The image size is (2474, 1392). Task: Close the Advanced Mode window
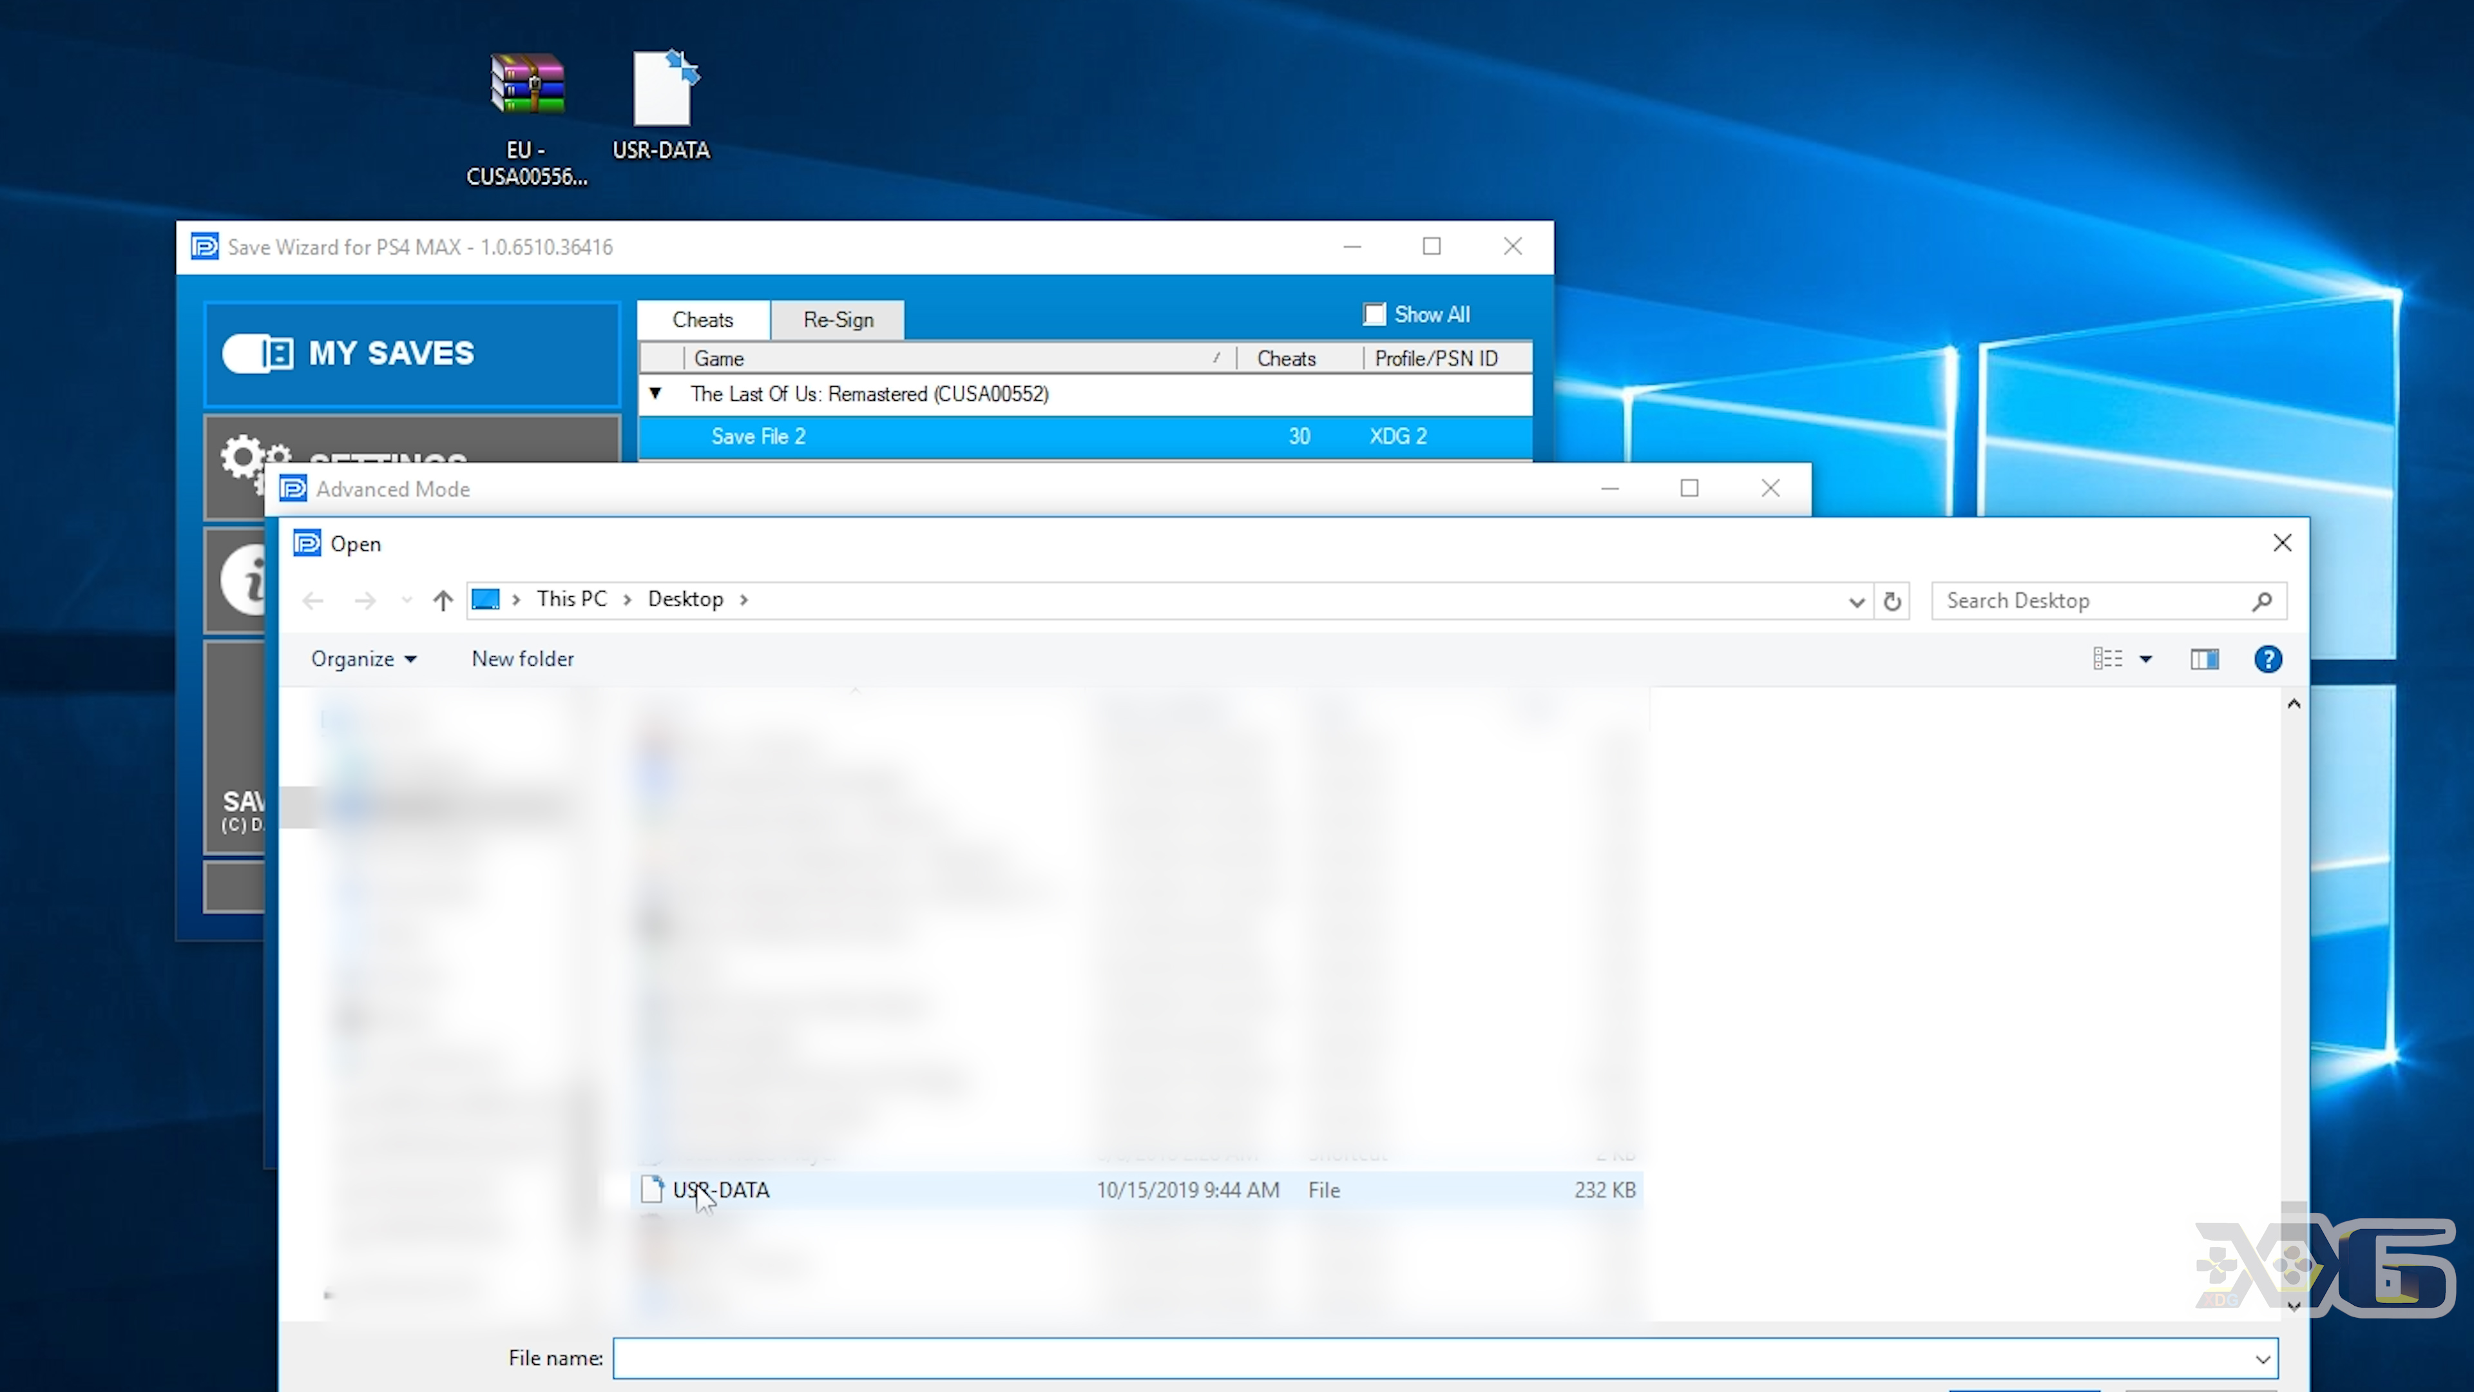(1770, 488)
